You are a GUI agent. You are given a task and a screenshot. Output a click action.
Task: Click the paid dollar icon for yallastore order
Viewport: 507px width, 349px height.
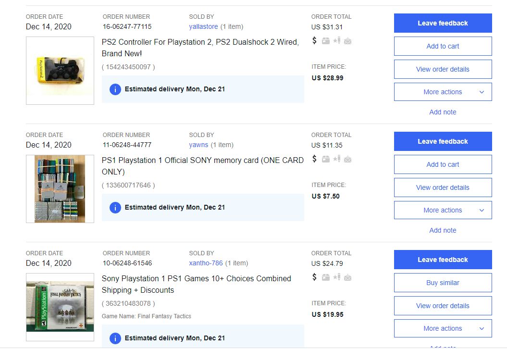click(x=314, y=40)
